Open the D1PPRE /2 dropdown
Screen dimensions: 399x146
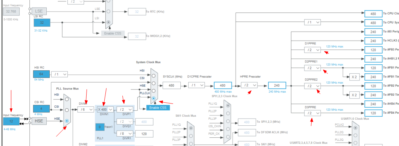[x=312, y=50]
